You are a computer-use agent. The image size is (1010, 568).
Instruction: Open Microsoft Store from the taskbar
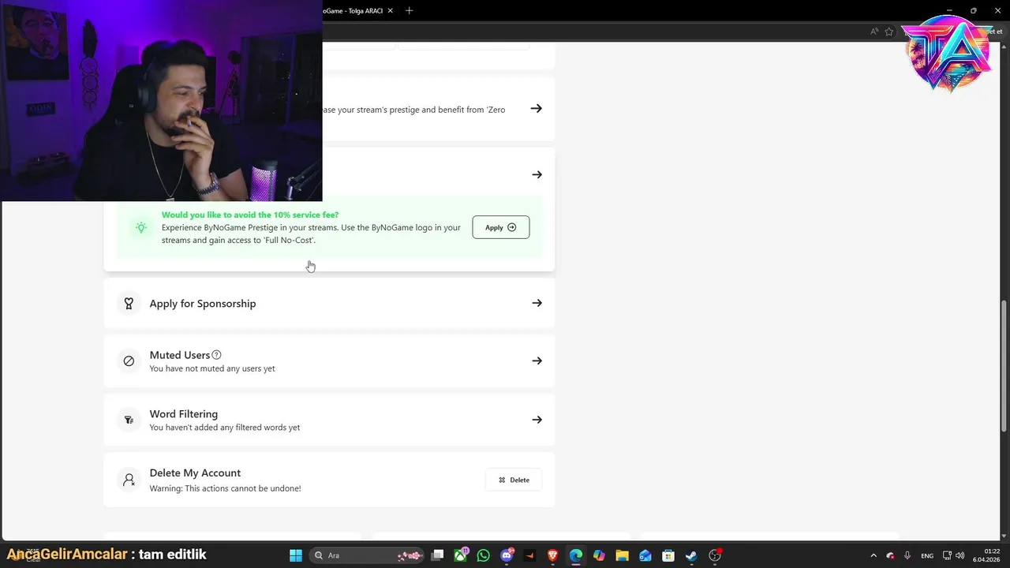point(668,555)
